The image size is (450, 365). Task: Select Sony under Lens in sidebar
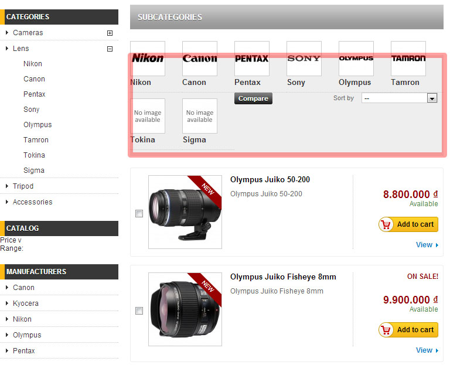(31, 110)
